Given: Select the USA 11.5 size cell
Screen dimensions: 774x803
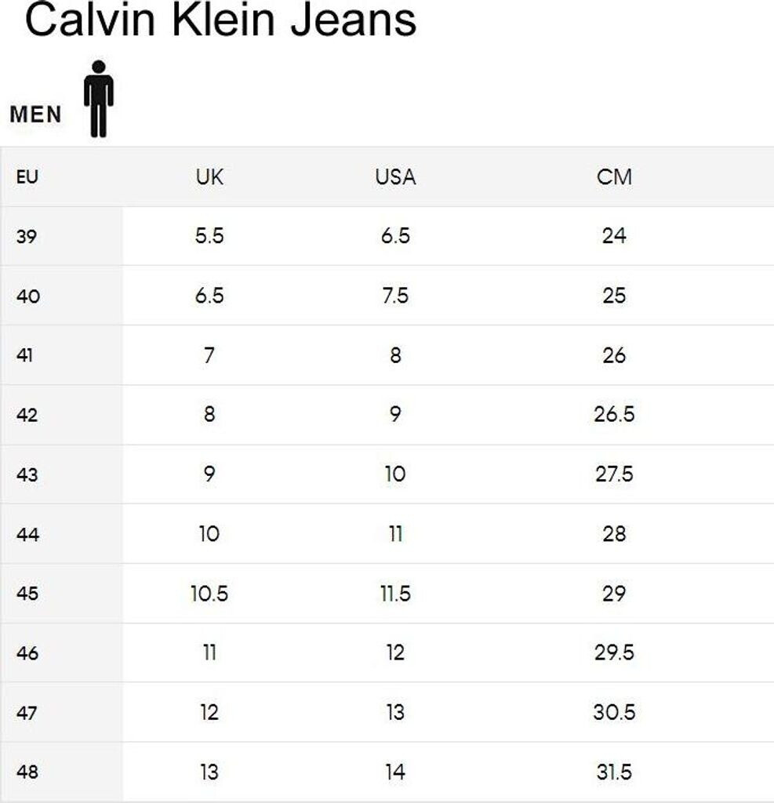Looking at the screenshot, I should (395, 594).
